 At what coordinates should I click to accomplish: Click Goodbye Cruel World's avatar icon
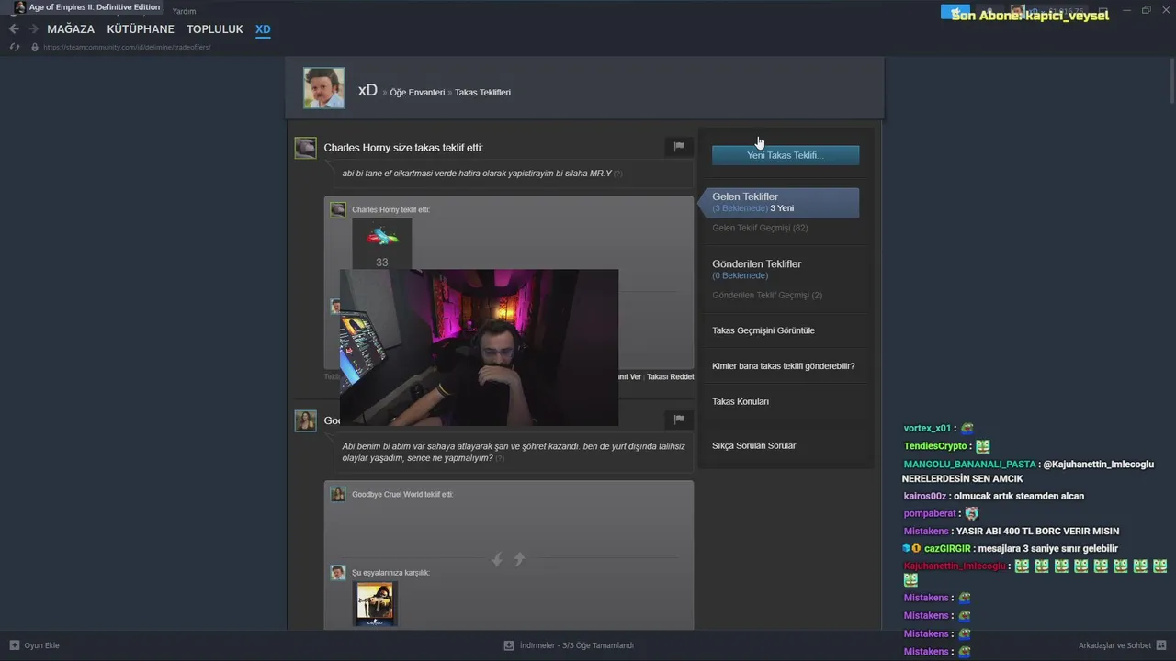point(305,420)
